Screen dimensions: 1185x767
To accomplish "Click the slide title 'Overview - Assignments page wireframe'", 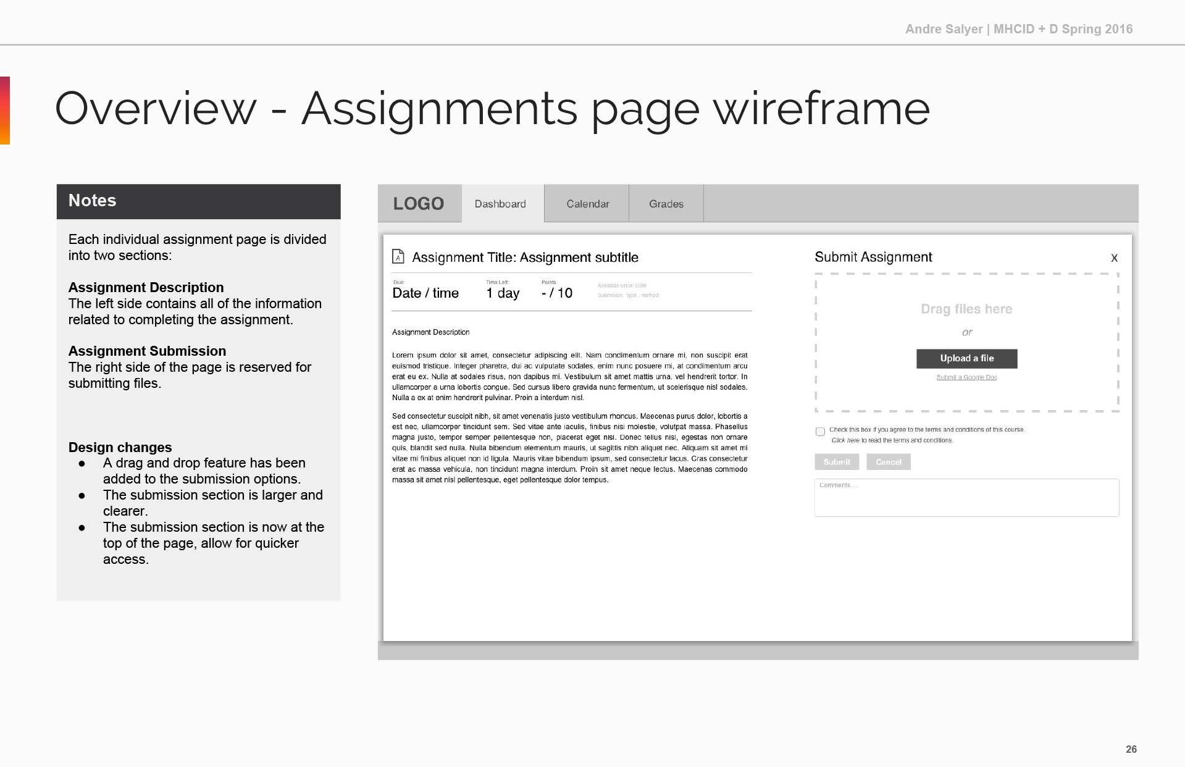I will [x=492, y=109].
